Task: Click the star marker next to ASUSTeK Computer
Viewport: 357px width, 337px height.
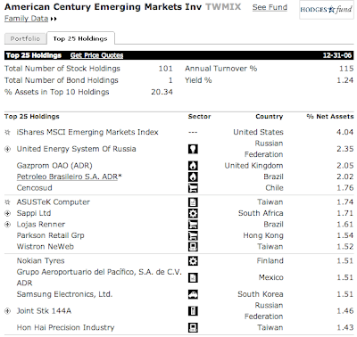Action: [8, 202]
